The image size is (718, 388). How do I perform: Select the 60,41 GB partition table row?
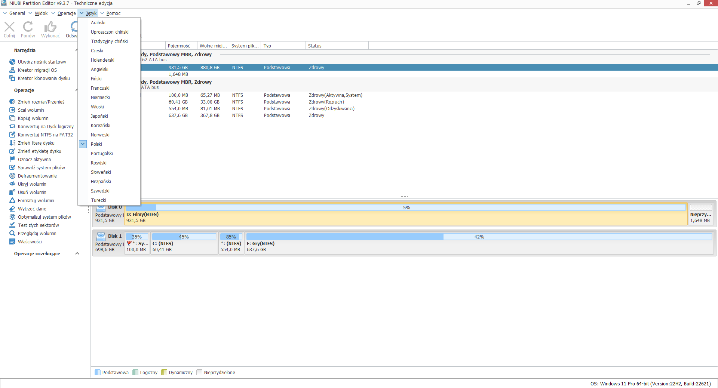tap(404, 102)
